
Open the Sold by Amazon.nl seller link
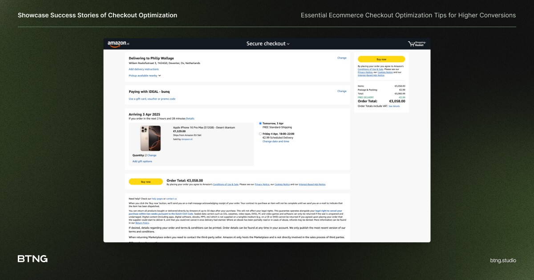click(x=187, y=139)
